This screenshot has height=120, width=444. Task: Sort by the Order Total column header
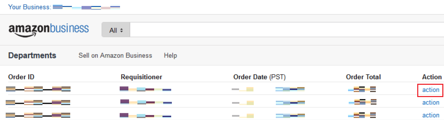click(363, 77)
